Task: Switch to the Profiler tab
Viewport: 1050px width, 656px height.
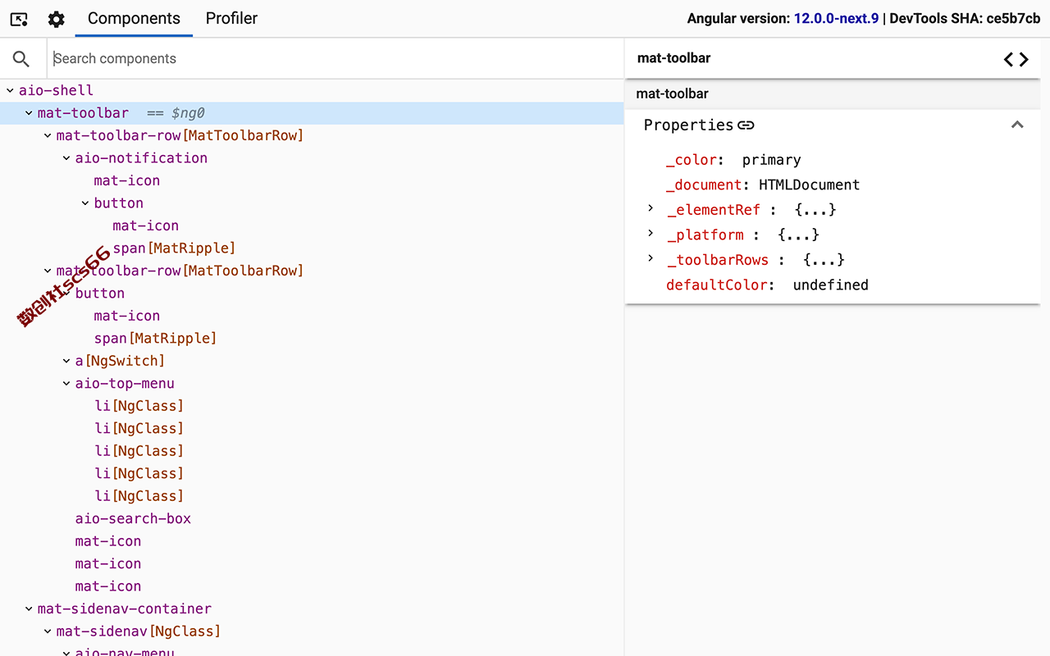Action: point(231,18)
